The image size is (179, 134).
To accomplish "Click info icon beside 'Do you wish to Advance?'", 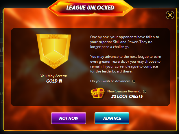I will tap(134, 81).
